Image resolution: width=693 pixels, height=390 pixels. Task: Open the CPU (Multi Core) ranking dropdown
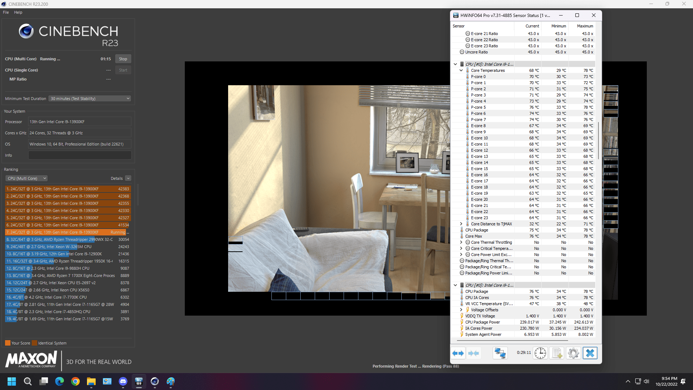tap(27, 178)
